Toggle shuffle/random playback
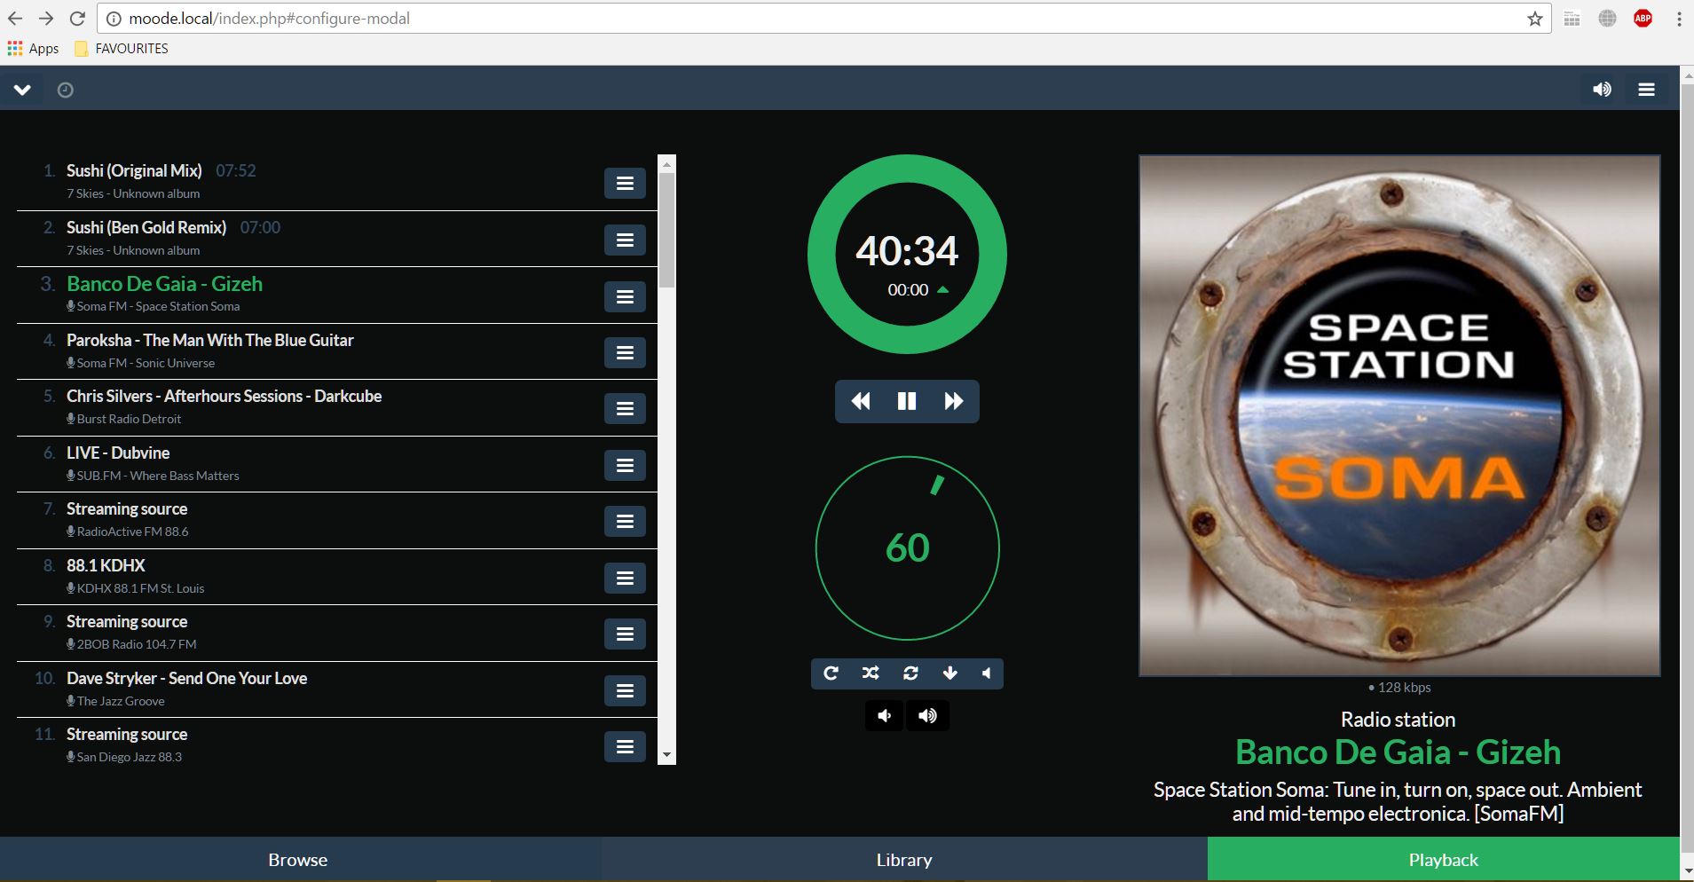 (871, 673)
